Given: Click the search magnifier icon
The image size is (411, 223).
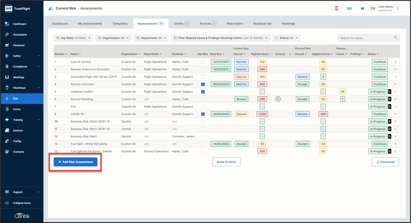Looking at the screenshot, I should point(396,38).
